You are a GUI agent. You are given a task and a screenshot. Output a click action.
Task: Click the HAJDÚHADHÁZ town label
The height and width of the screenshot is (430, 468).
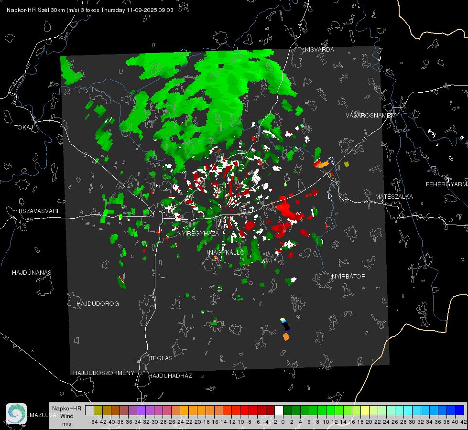pos(170,376)
